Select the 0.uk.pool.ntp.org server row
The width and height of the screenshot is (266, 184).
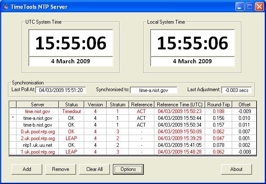tap(133, 132)
